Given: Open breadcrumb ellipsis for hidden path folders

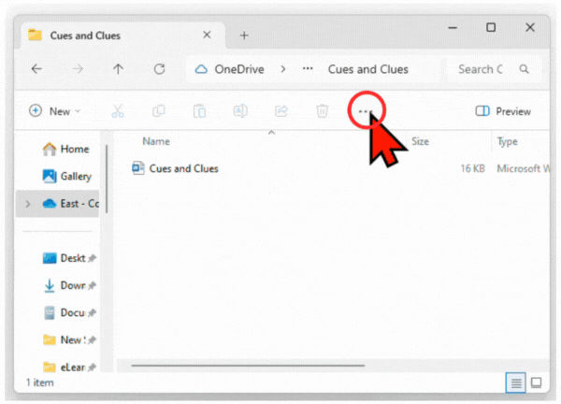Looking at the screenshot, I should click(x=307, y=69).
